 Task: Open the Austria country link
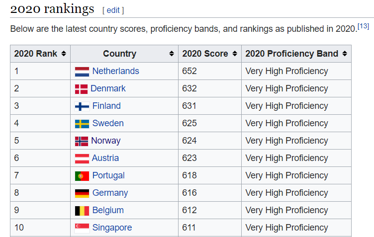pyautogui.click(x=105, y=158)
